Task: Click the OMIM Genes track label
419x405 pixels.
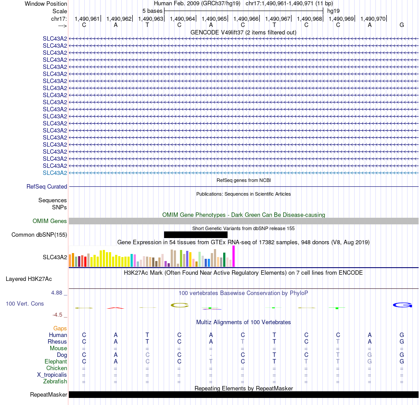Action: click(x=50, y=221)
